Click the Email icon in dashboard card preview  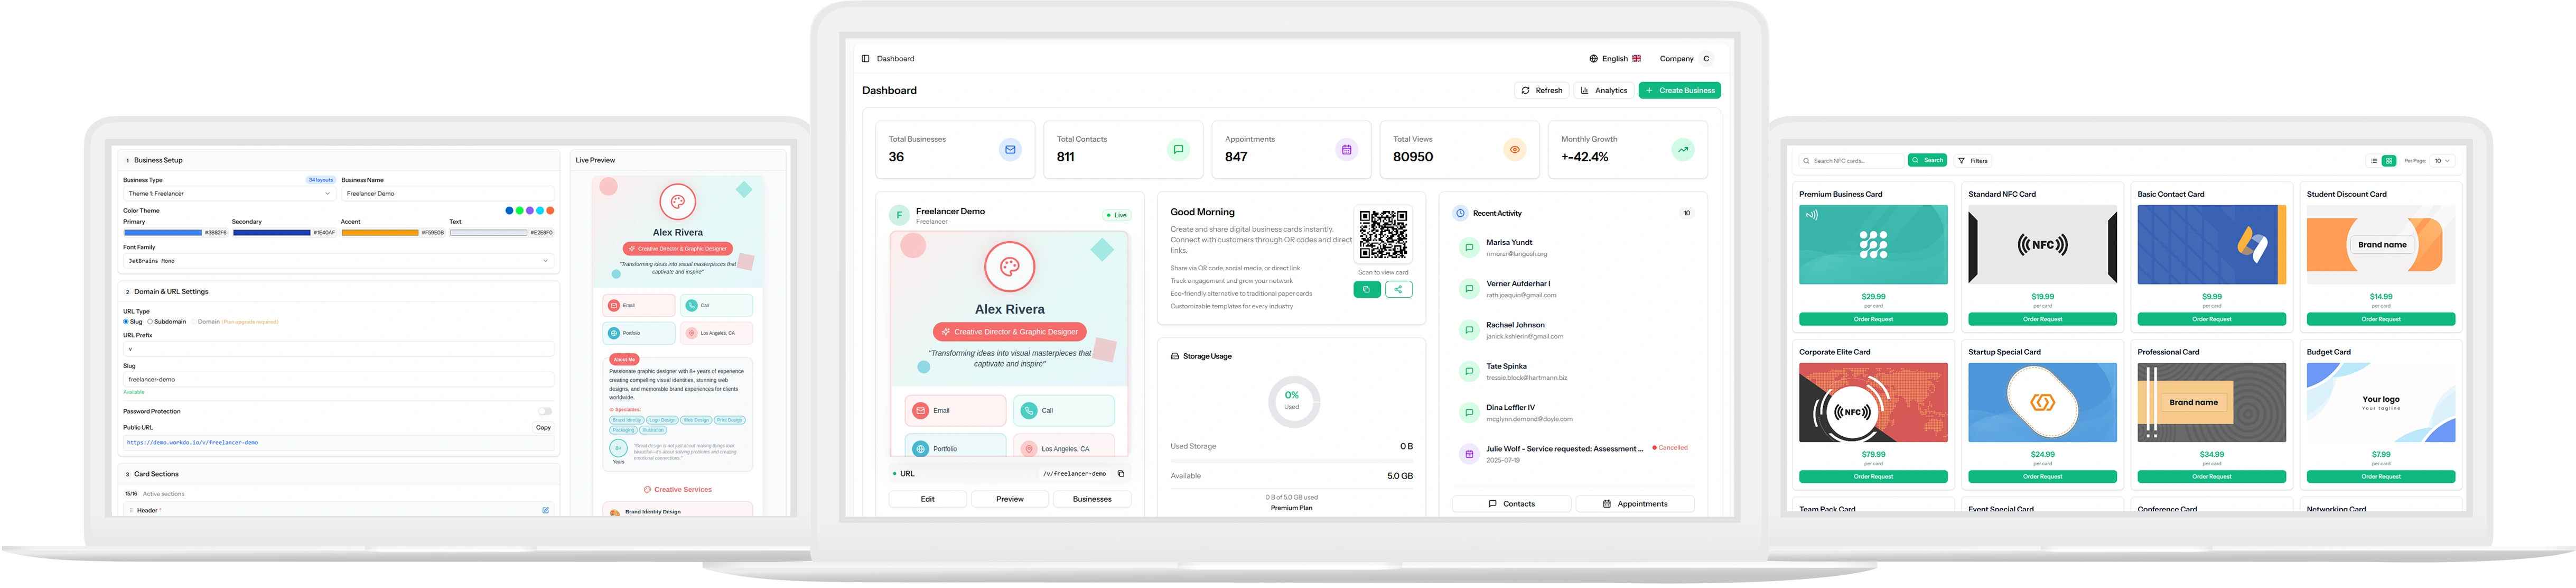(x=920, y=411)
